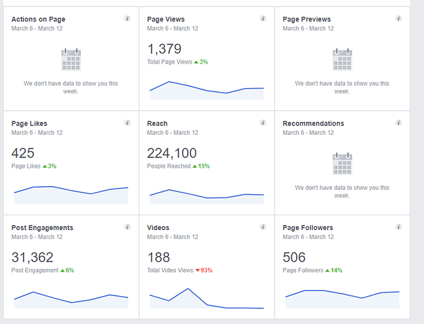This screenshot has height=324, width=424.
Task: Click the 31,362 post engagement figure
Action: pyautogui.click(x=32, y=257)
